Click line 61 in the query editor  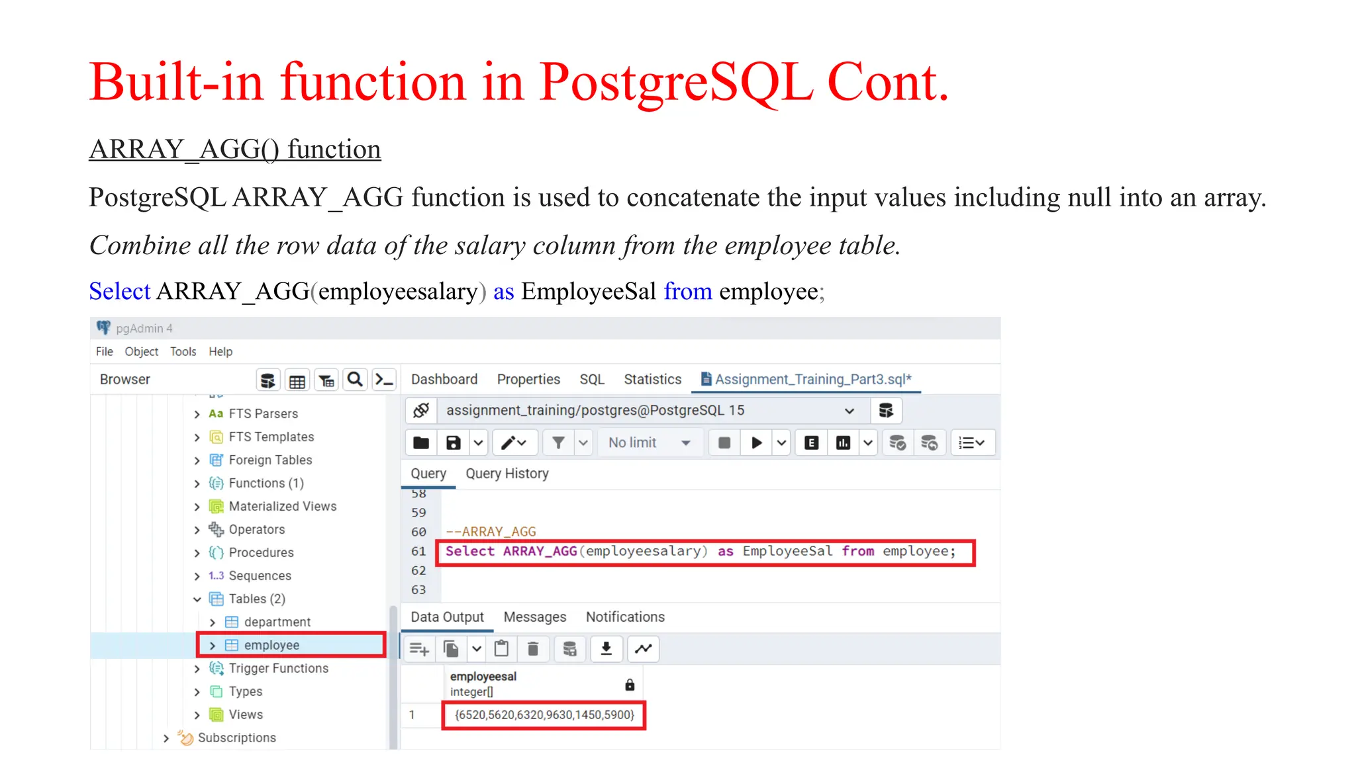tap(701, 552)
